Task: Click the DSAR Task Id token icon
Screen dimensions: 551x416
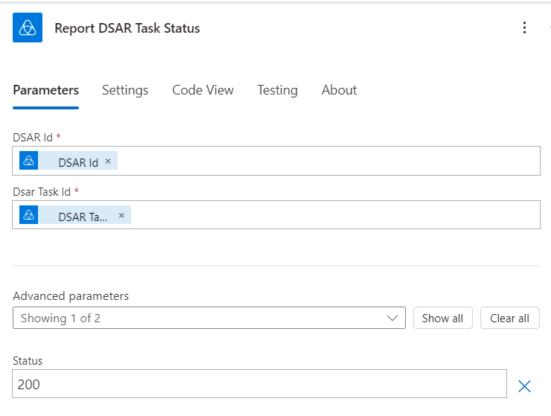Action: pos(29,215)
